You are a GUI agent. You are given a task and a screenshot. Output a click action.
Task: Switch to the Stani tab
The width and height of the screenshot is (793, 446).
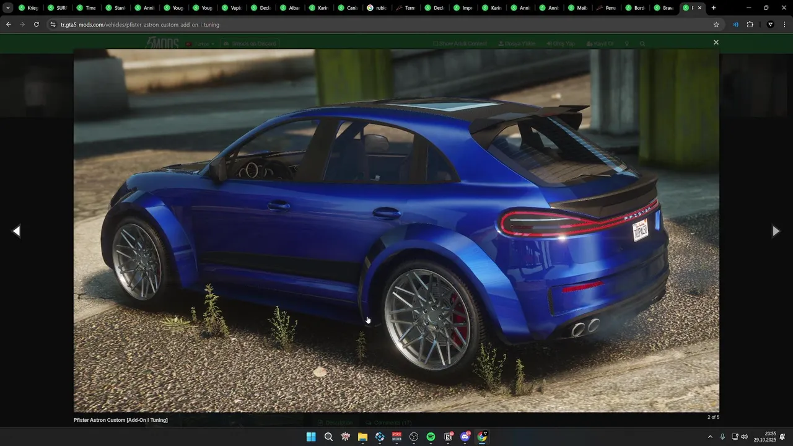coord(115,8)
